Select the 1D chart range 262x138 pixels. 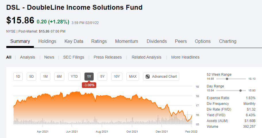tap(18, 77)
